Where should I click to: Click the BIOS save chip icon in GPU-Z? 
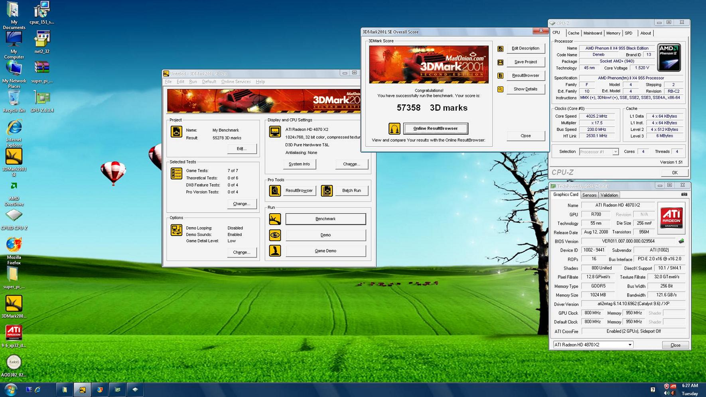[681, 241]
